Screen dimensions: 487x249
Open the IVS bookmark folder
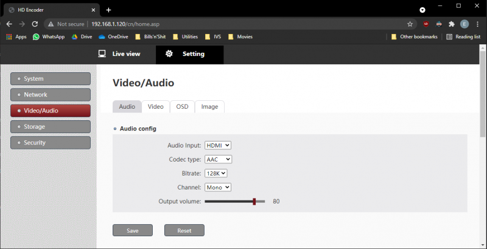click(x=213, y=36)
